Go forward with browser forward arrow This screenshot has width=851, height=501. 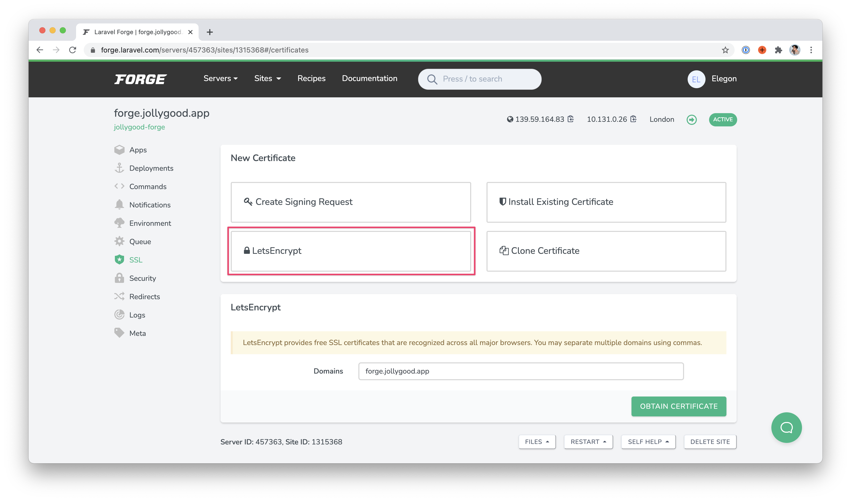(x=56, y=50)
